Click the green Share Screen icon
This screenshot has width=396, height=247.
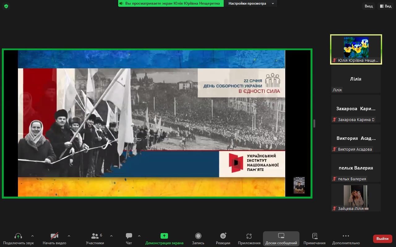[164, 236]
